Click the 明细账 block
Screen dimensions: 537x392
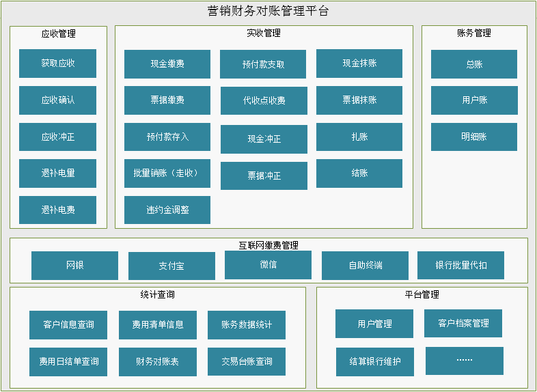coord(473,137)
